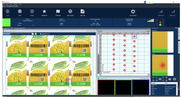Click the red channel live image pane
This screenshot has width=181, height=98.
106,88
